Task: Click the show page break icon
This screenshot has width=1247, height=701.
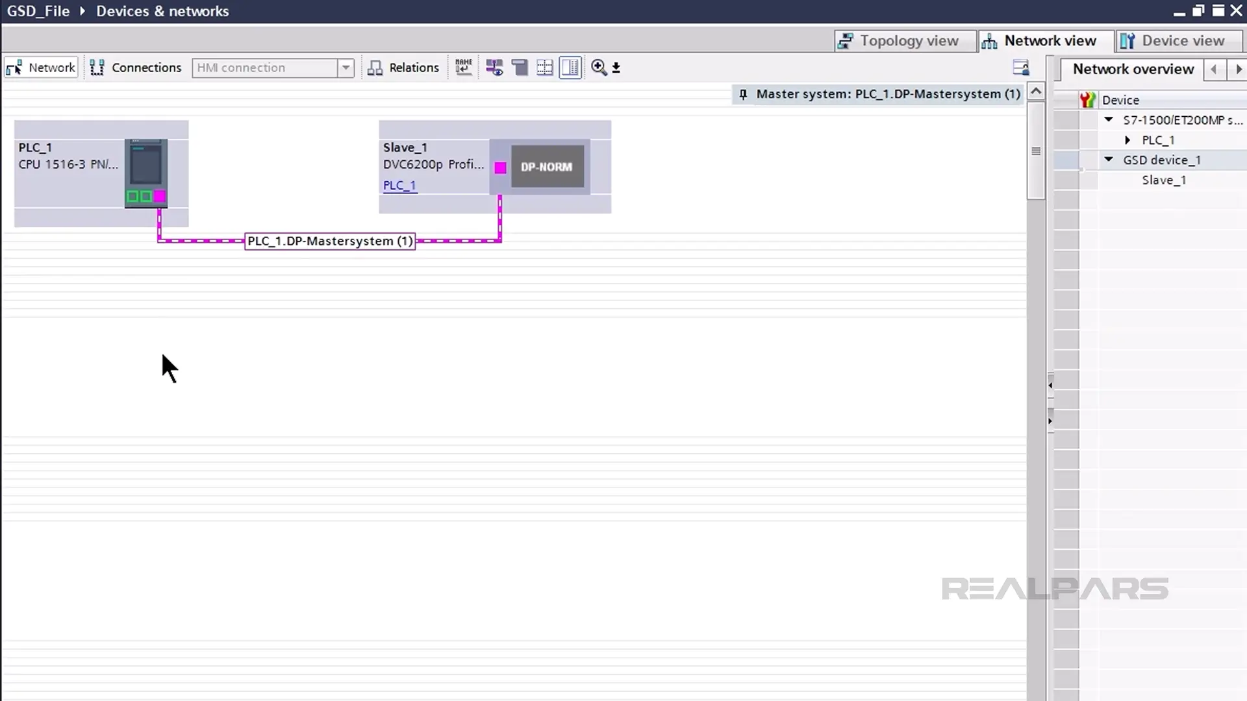Action: (x=520, y=68)
